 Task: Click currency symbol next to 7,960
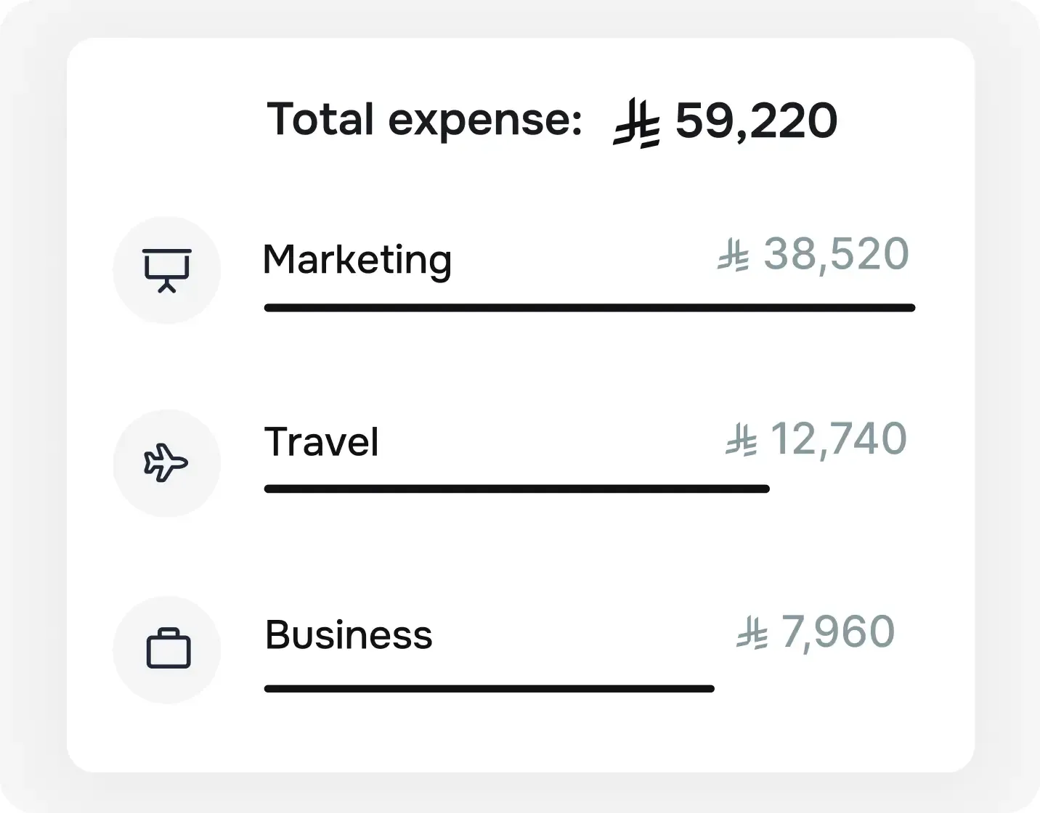pos(752,634)
